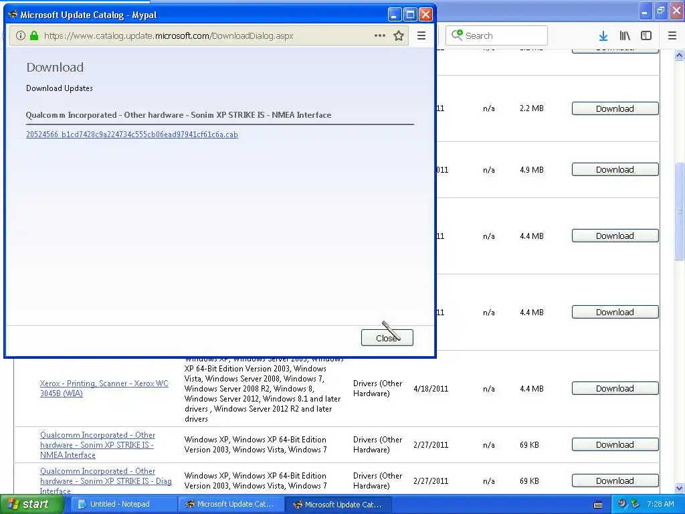685x514 pixels.
Task: Toggle the sidebar icon in main toolbar
Action: click(646, 36)
